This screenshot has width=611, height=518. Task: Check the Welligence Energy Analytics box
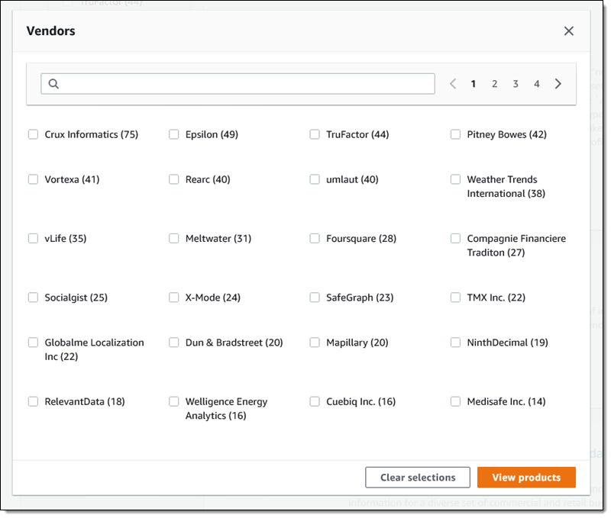174,401
